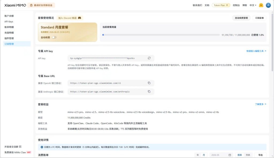The height and width of the screenshot is (158, 274).
Task: Click the Standard 月度套餐 card
Action: [x=68, y=32]
